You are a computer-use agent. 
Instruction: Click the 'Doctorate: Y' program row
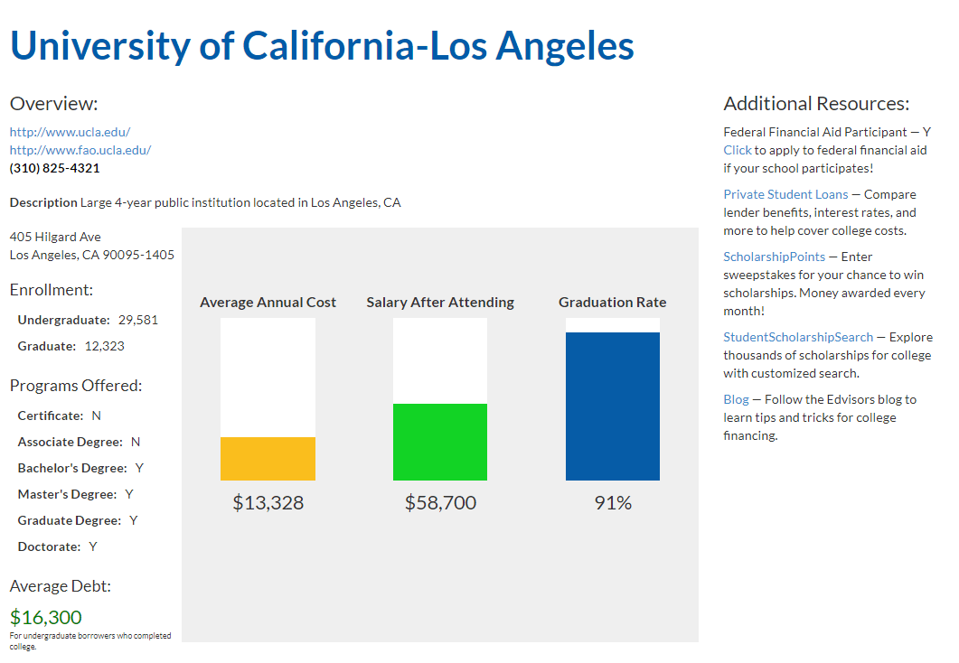[58, 546]
